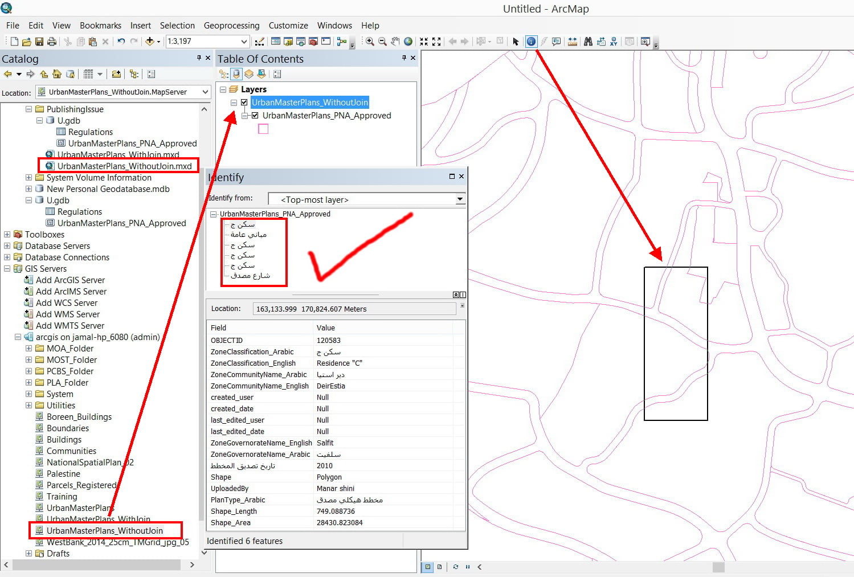Launch the Python window icon
854x577 pixels.
point(326,42)
